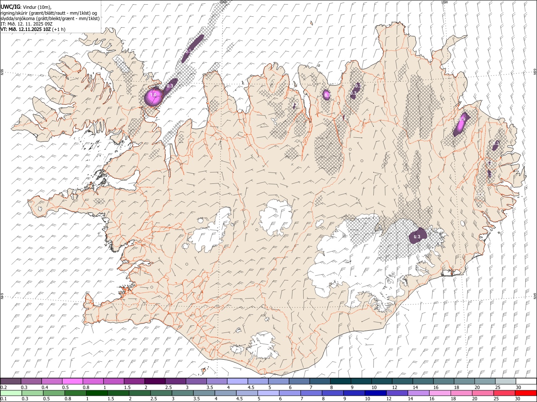The height and width of the screenshot is (402, 537).
Task: Click the "UWC/IG: Vindur (10m)" title text
Action: (x=25, y=7)
